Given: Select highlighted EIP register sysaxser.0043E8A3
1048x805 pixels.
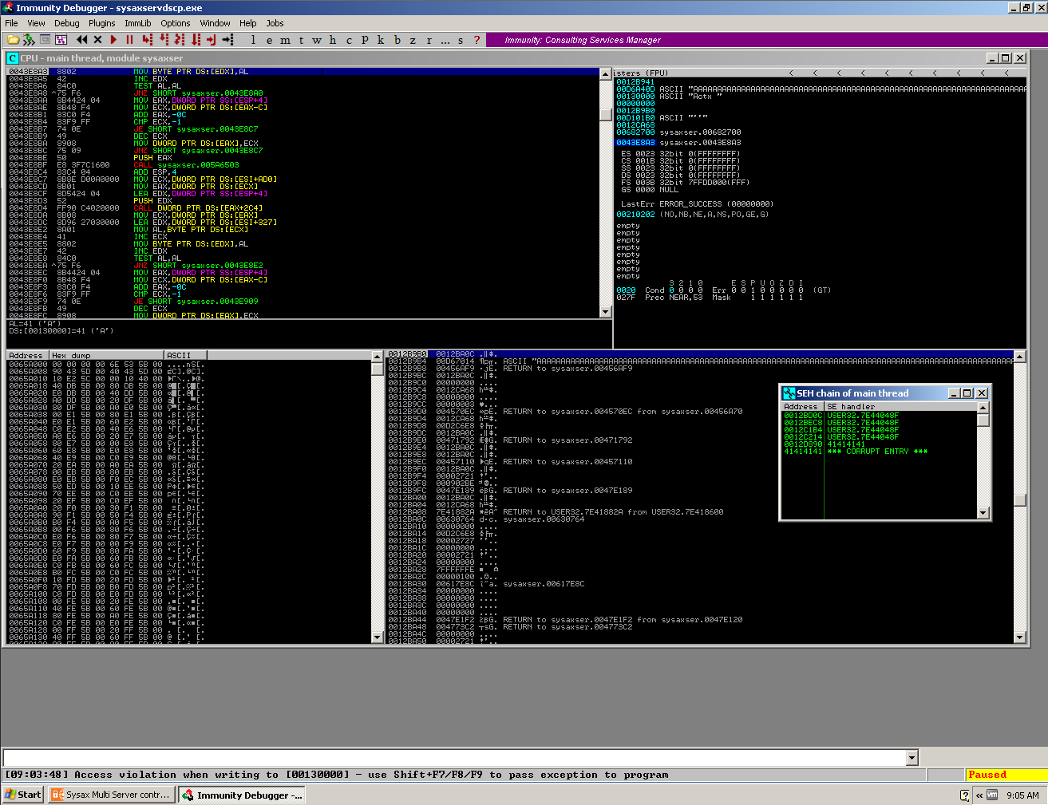Looking at the screenshot, I should pyautogui.click(x=678, y=143).
